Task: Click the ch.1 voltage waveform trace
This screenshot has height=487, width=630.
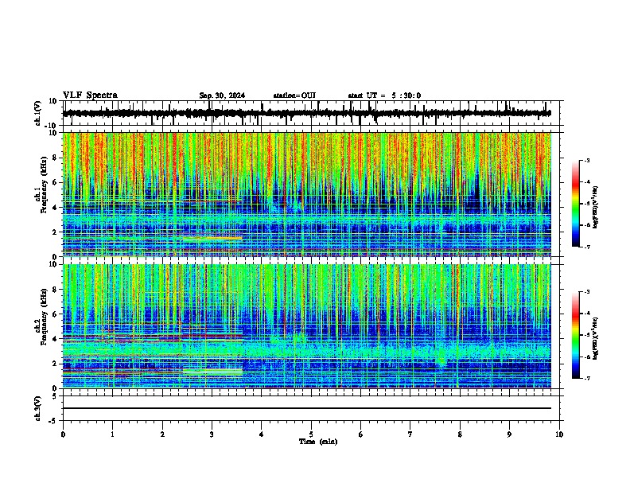Action: click(306, 113)
